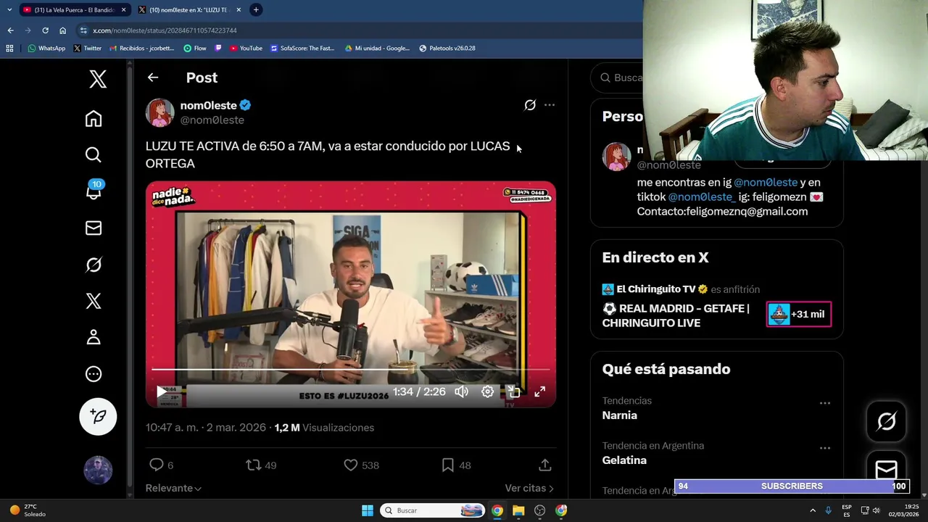Image resolution: width=928 pixels, height=522 pixels.
Task: Open YouTube bookmark
Action: click(x=246, y=49)
